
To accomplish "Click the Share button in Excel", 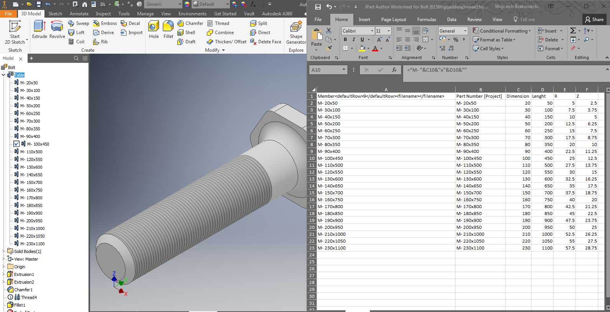I will [594, 20].
